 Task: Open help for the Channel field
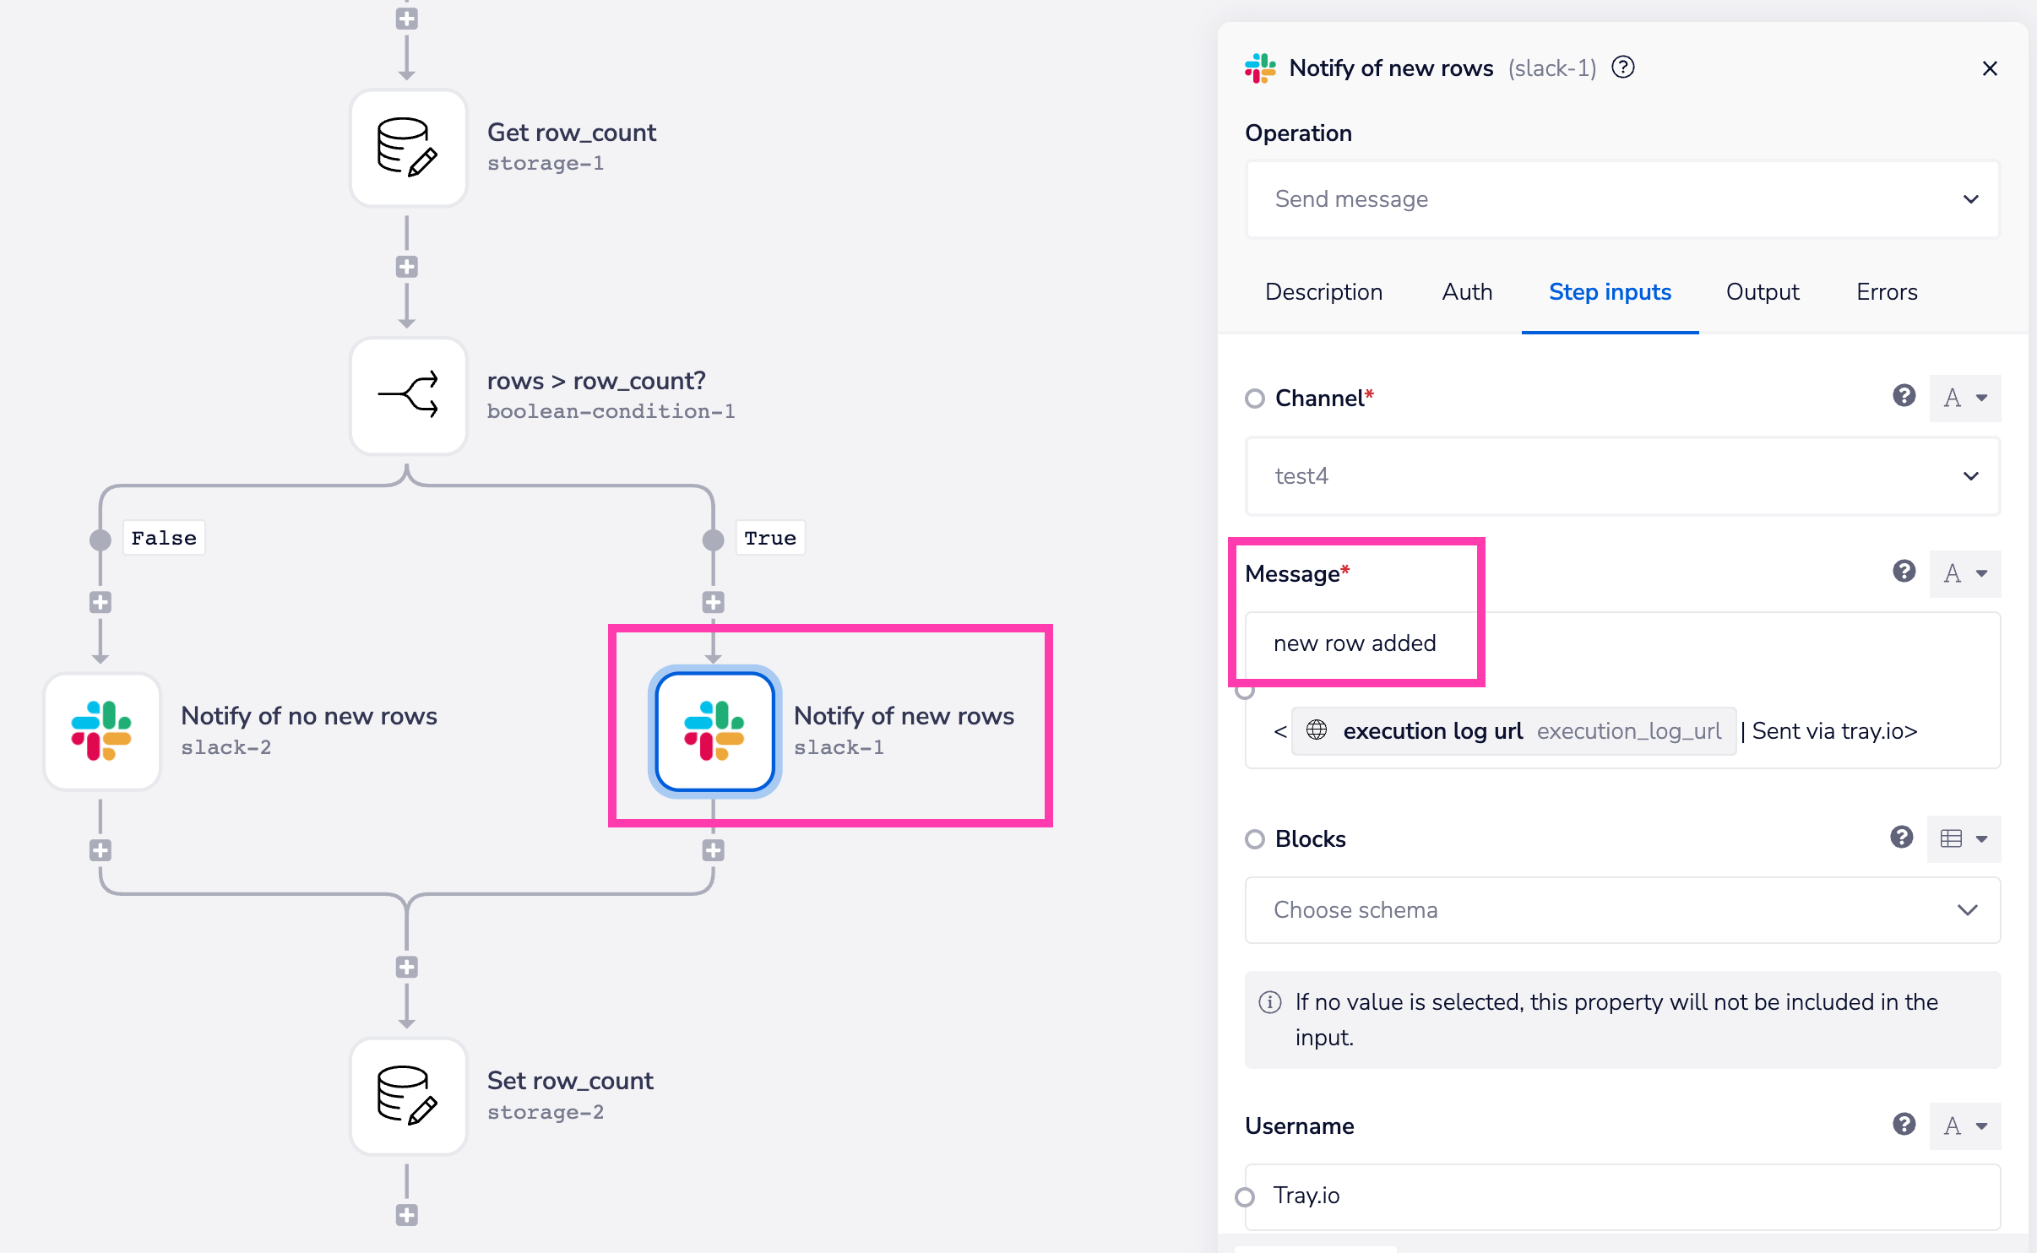(1904, 396)
